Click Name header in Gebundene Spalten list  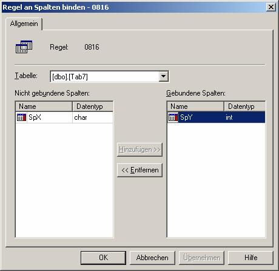tap(195, 106)
